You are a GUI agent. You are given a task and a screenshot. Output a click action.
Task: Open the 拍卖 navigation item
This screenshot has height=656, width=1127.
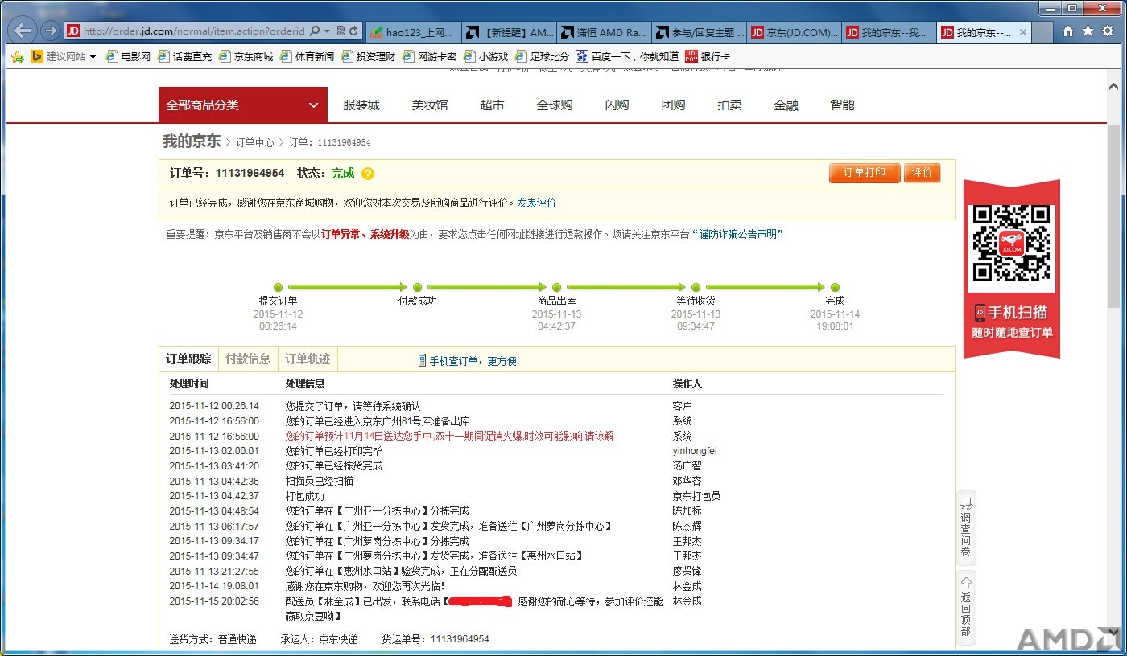tap(729, 105)
